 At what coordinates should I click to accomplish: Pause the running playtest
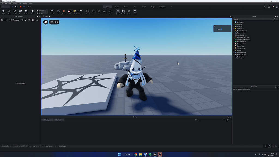[x=16, y=7]
